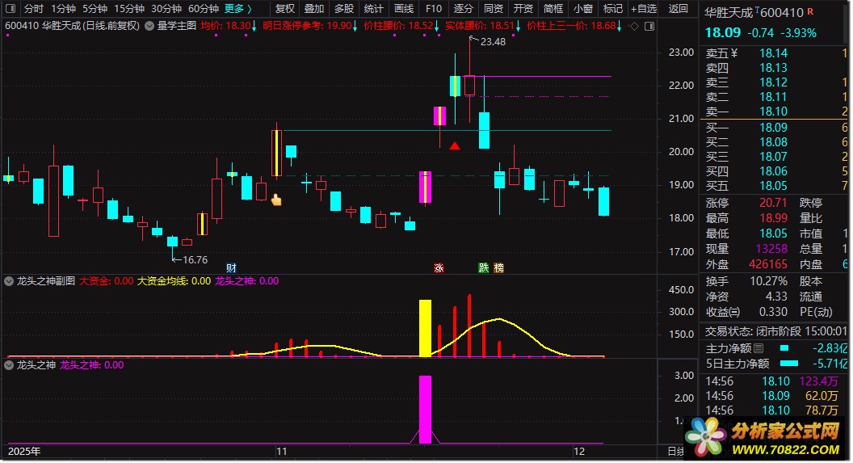Open the 龙头之神 sub-indicator dropdown

tap(9, 365)
